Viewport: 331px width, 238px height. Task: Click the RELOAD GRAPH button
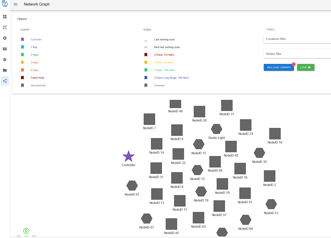pyautogui.click(x=279, y=67)
